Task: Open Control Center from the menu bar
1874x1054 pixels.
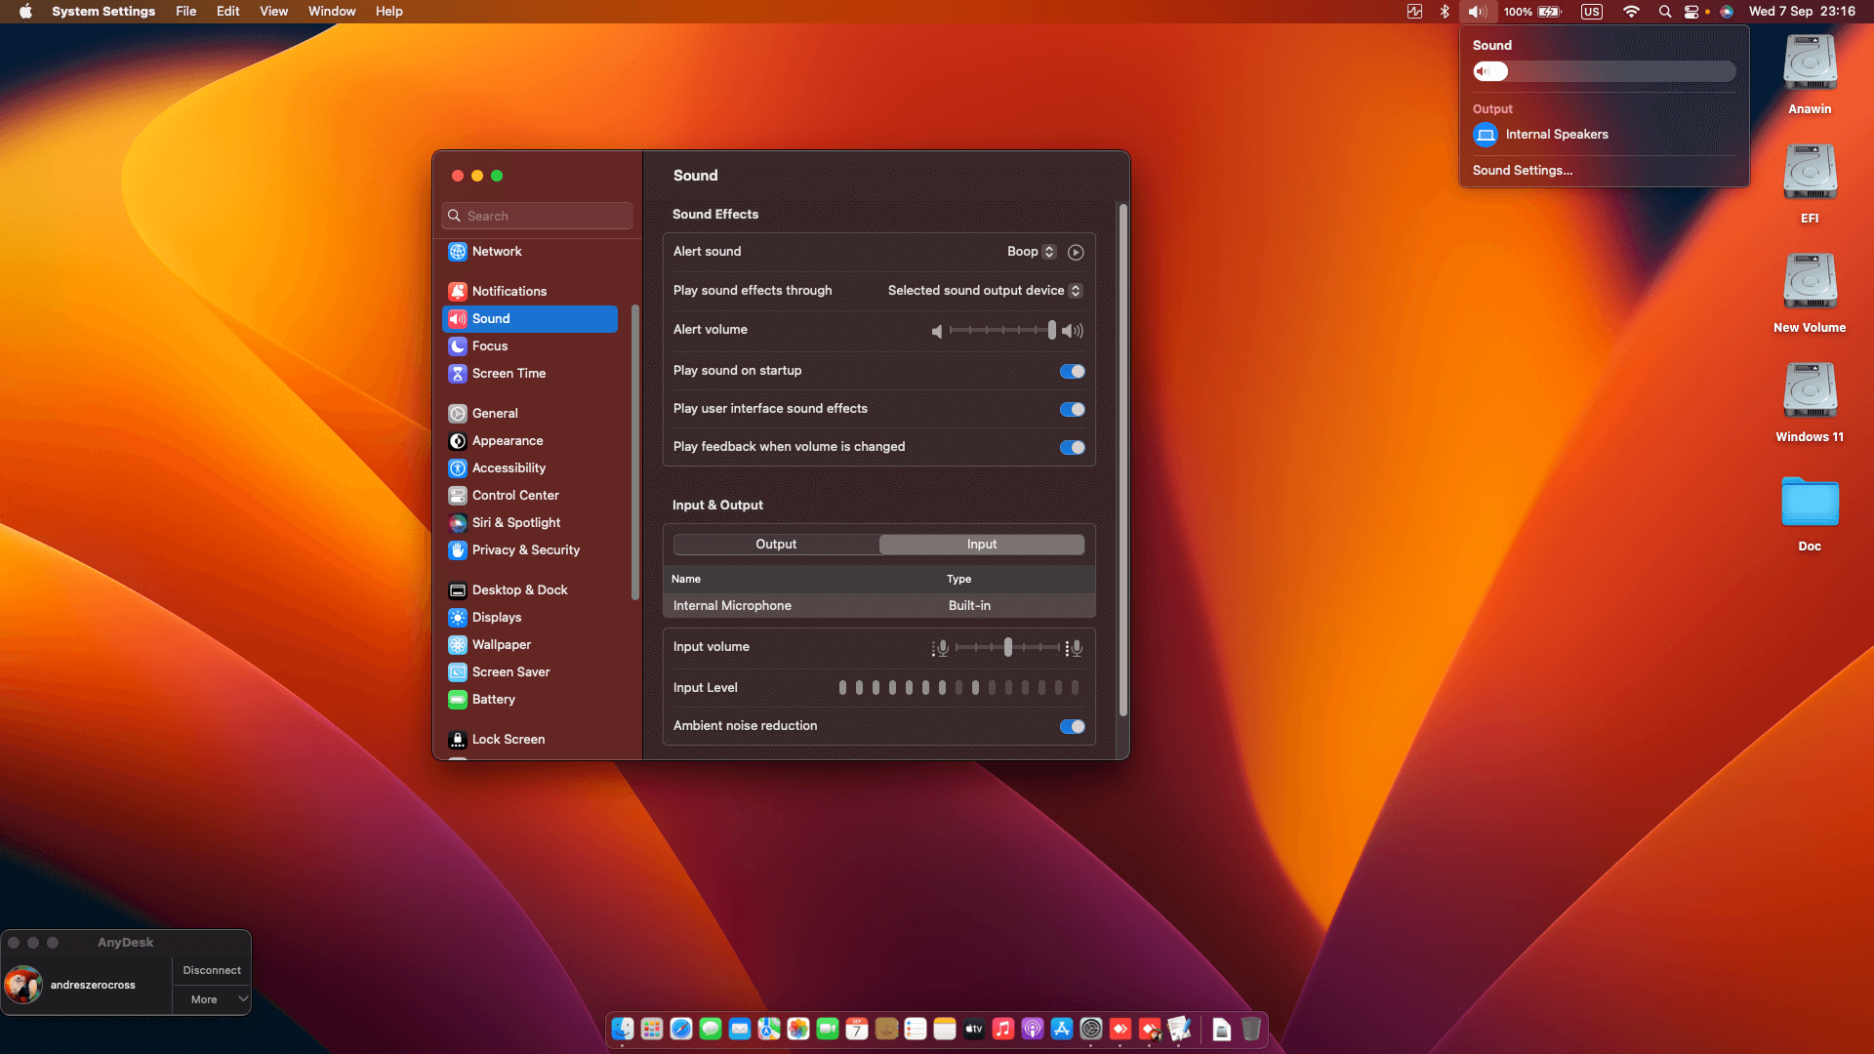Action: coord(1691,12)
